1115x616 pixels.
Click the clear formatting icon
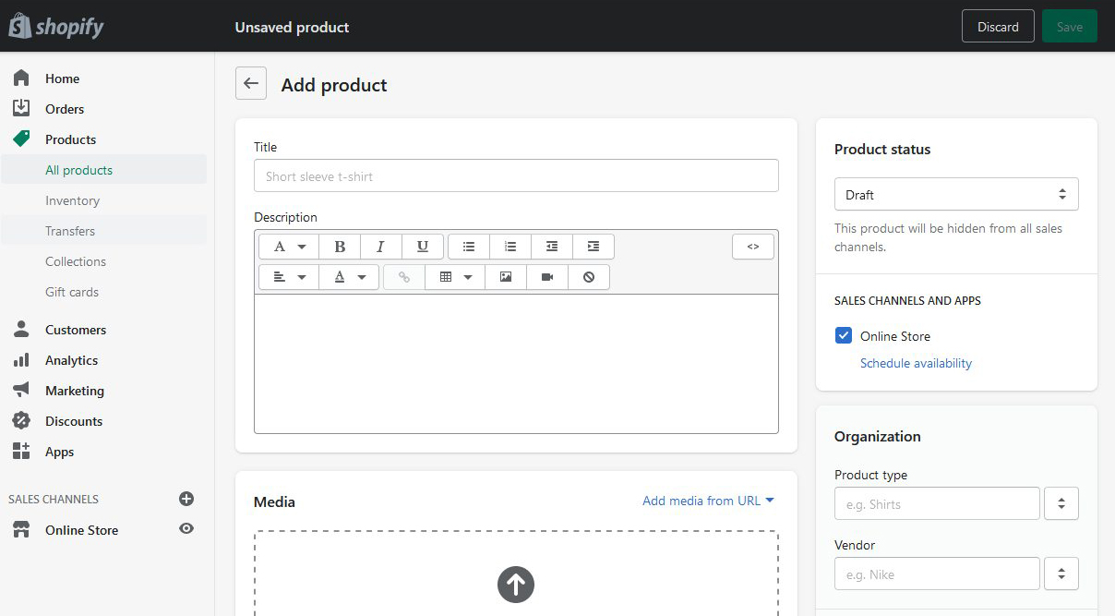pyautogui.click(x=589, y=277)
